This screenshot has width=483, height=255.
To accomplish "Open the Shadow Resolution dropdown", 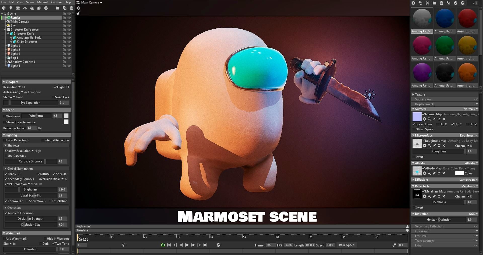I will (19, 151).
